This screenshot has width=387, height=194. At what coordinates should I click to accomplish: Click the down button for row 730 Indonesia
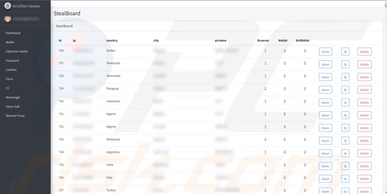tap(325, 103)
